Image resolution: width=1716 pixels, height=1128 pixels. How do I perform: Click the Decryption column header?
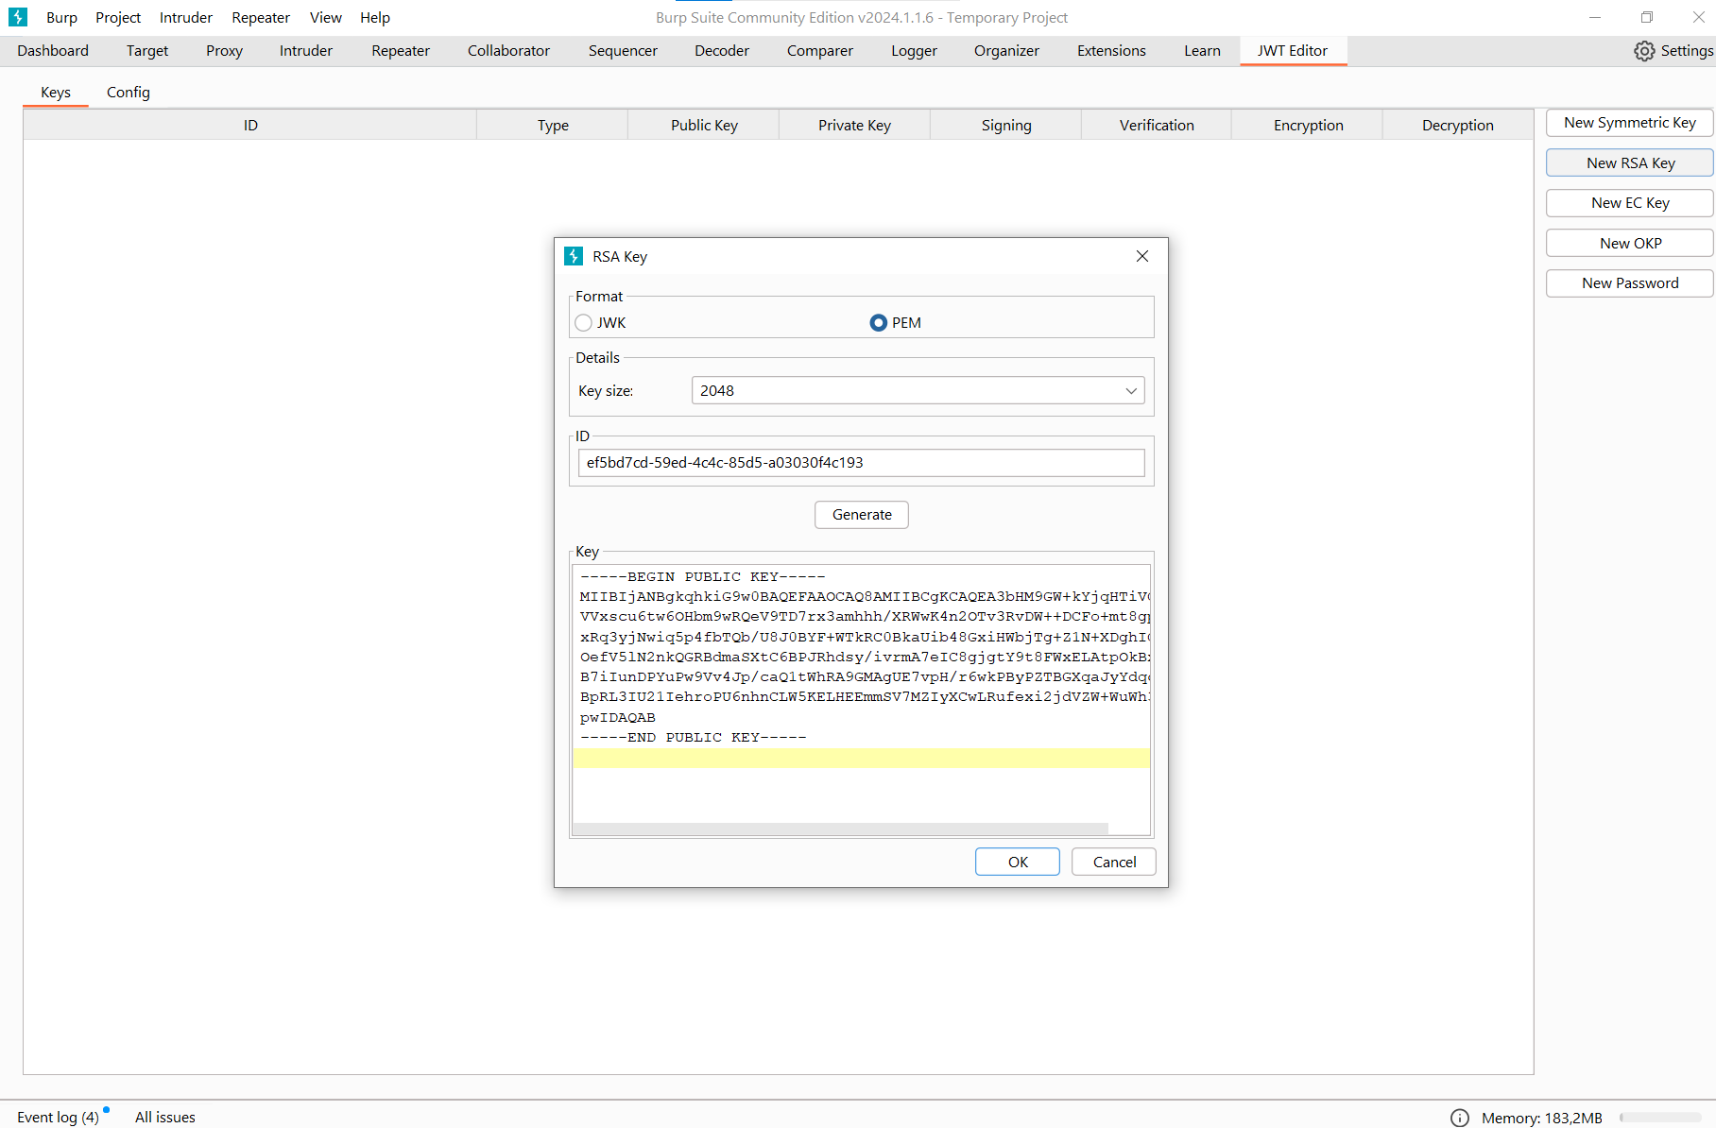tap(1458, 126)
